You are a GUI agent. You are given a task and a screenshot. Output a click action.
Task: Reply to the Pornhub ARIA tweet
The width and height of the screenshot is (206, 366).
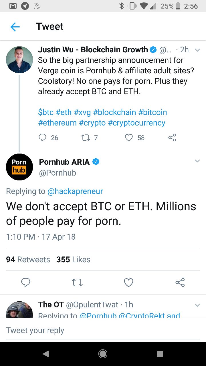[x=26, y=283]
